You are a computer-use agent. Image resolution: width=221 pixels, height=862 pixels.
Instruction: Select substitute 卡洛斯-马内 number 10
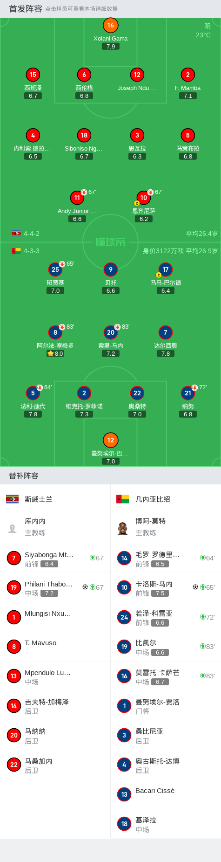click(166, 587)
